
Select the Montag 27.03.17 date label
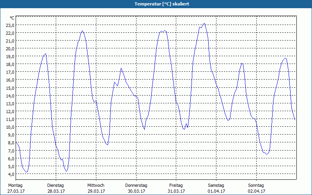(16, 188)
